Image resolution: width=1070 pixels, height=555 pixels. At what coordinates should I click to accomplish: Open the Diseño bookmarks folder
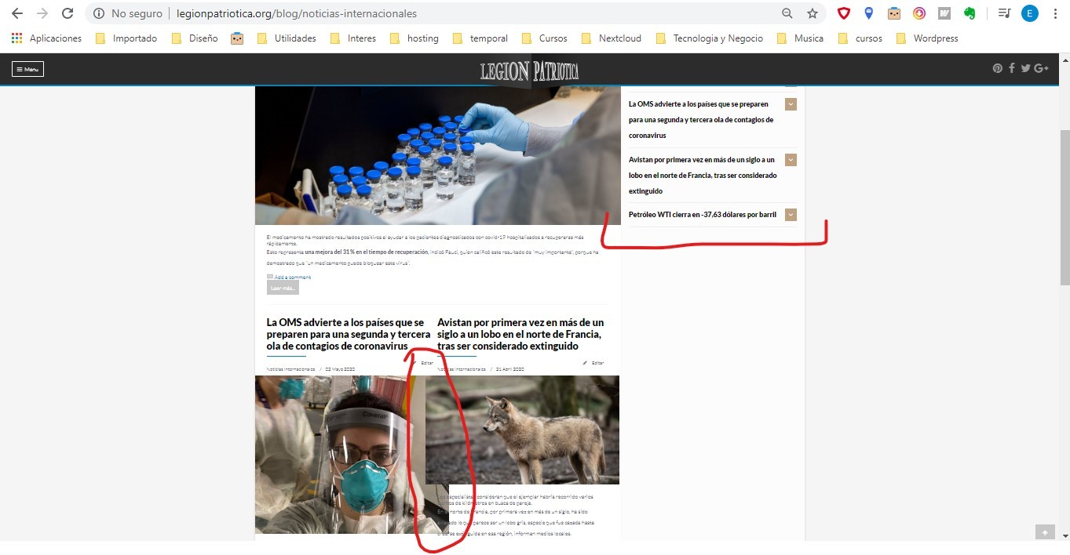(x=195, y=38)
